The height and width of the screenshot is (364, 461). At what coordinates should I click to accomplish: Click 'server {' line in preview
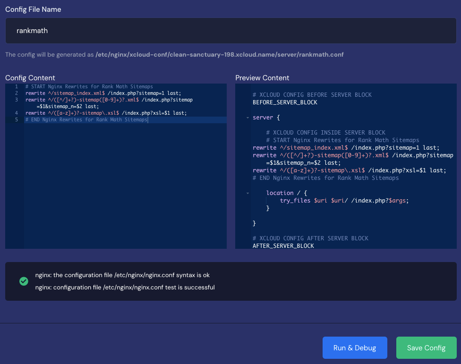[x=266, y=118]
